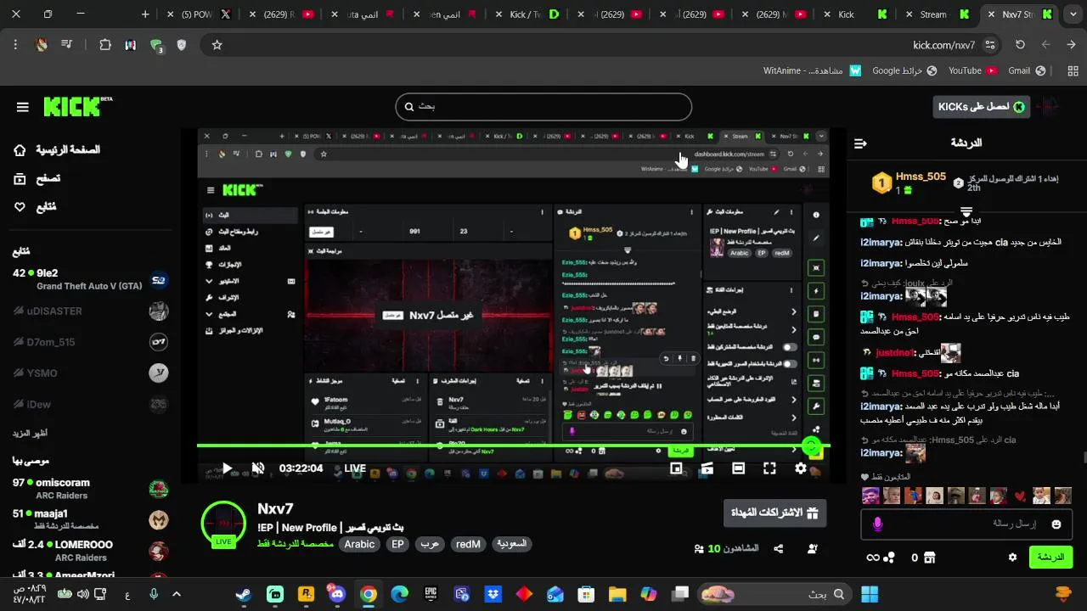Click 'Get KICKs' (احصل على KICKs) button
This screenshot has width=1087, height=611.
(x=980, y=106)
